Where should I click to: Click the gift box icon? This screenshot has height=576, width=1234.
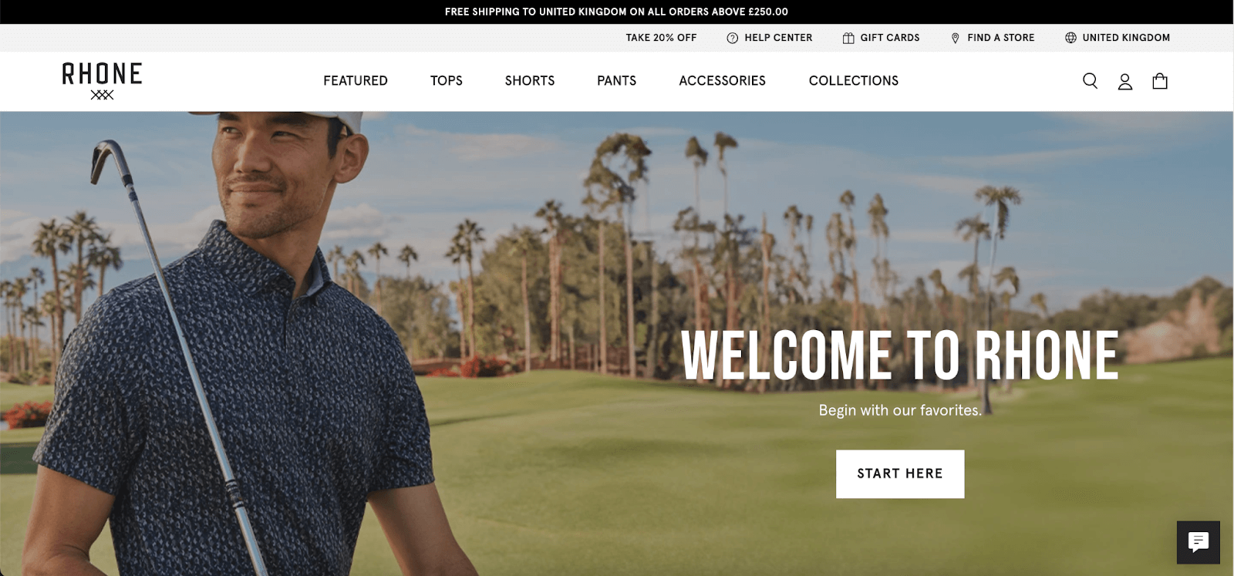[848, 38]
